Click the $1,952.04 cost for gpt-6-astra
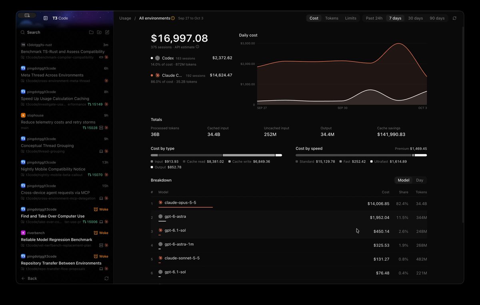This screenshot has height=305, width=480. point(380,218)
